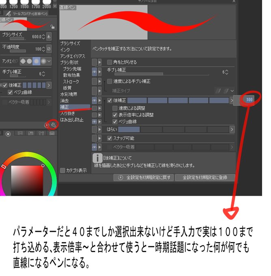The height and width of the screenshot is (276, 271).
Task: Open the last color panel tab icon
Action: click(x=52, y=133)
